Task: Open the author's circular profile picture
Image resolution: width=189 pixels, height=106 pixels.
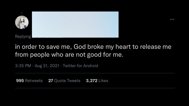Action: [22, 22]
